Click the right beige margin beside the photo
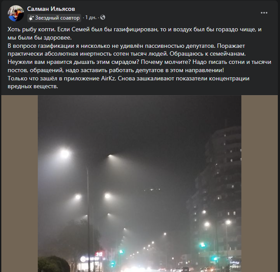 coord(260,183)
